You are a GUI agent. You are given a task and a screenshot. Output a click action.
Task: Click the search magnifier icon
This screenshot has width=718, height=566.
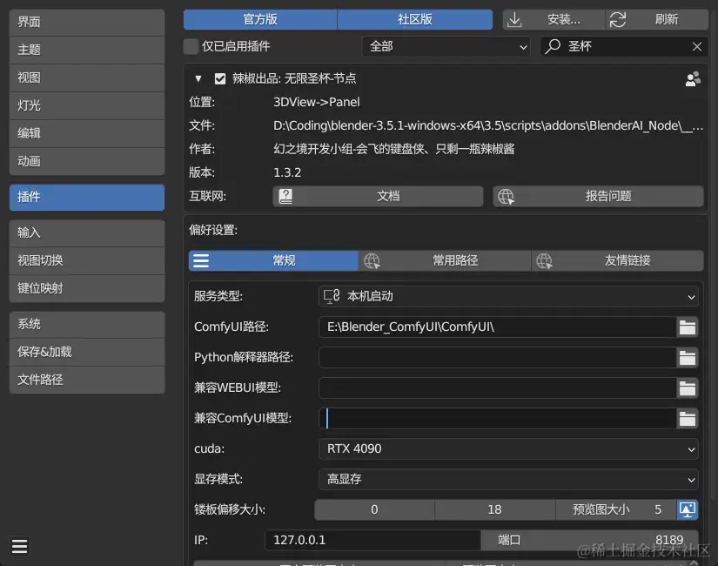tap(553, 46)
